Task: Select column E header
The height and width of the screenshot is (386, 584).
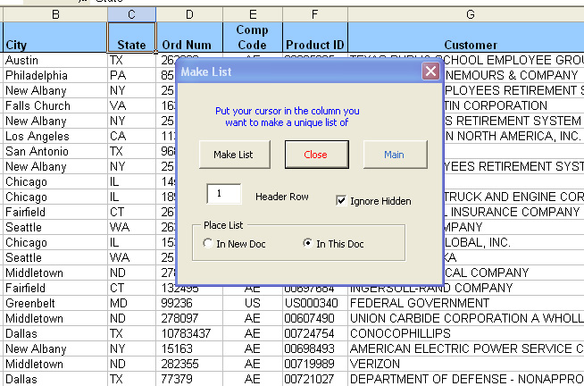Action: 253,14
